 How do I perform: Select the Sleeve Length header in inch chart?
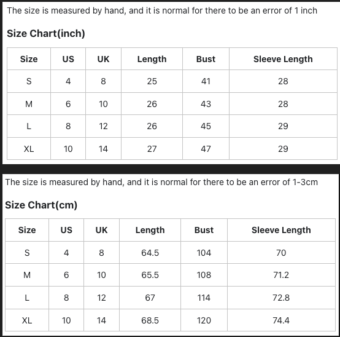pyautogui.click(x=283, y=59)
